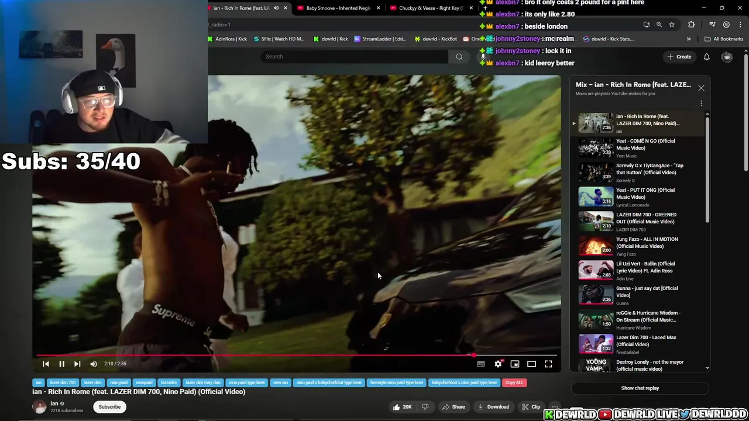This screenshot has width=749, height=421.
Task: Click the 'nino paid type beat' tag
Action: pyautogui.click(x=247, y=382)
